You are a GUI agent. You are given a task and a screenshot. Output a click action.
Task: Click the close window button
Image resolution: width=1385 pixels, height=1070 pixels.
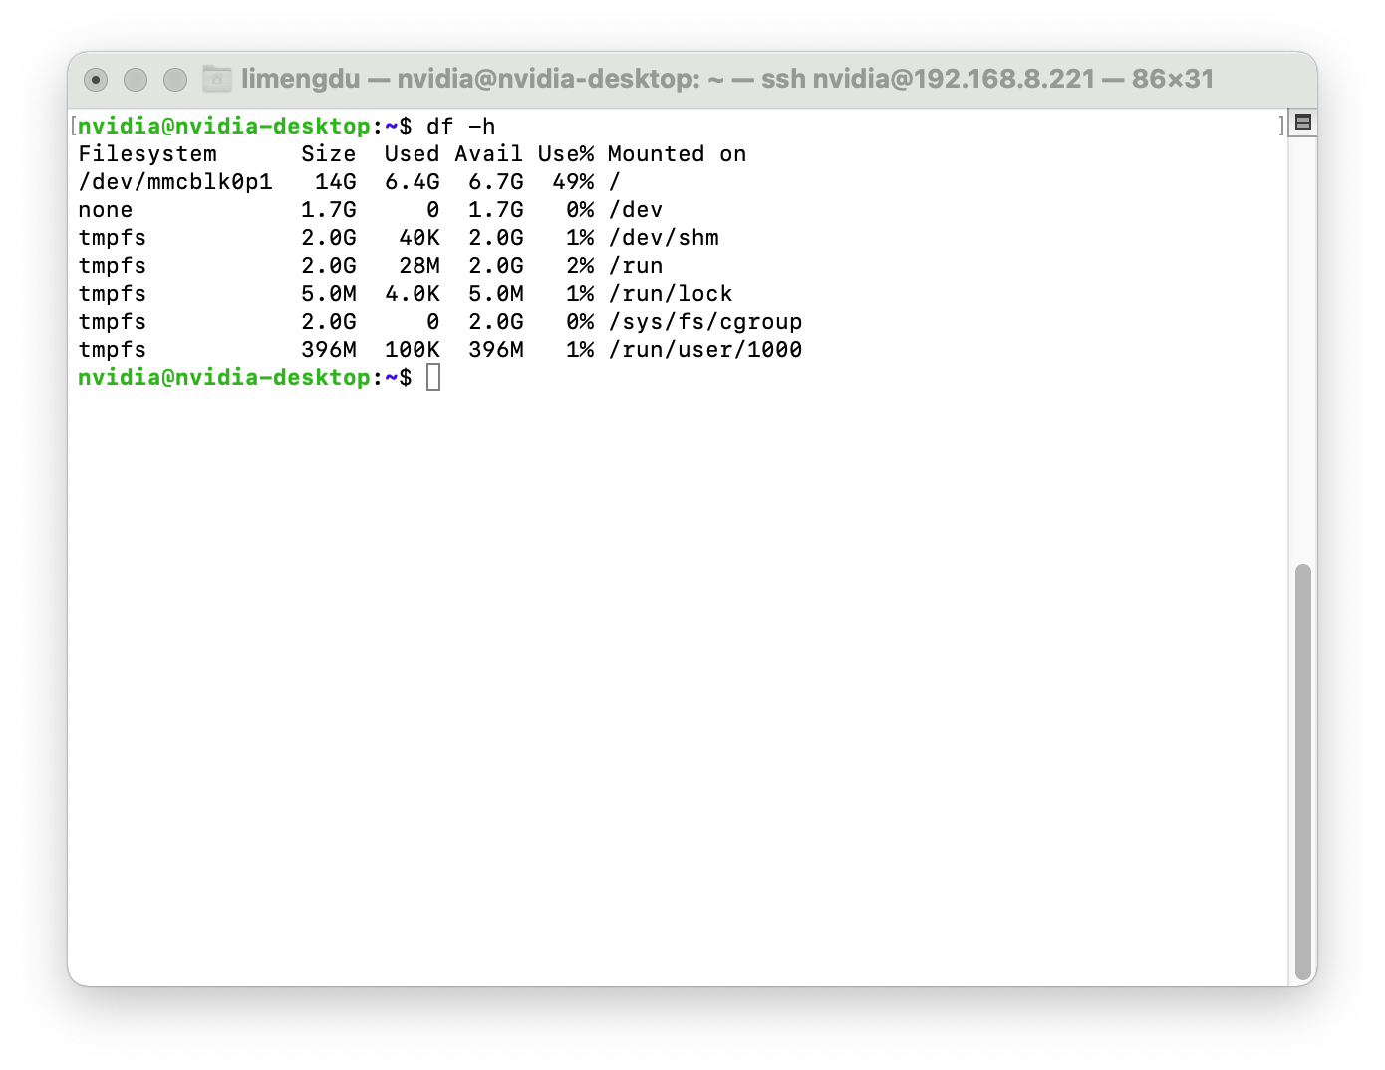(96, 79)
